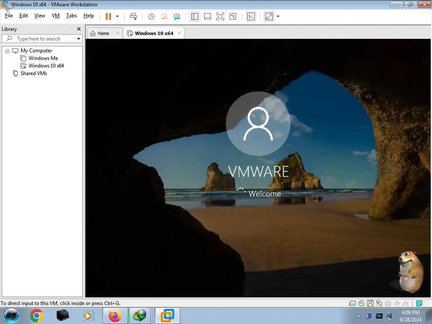The height and width of the screenshot is (324, 432).
Task: Enter full screen mode icon
Action: (x=220, y=16)
